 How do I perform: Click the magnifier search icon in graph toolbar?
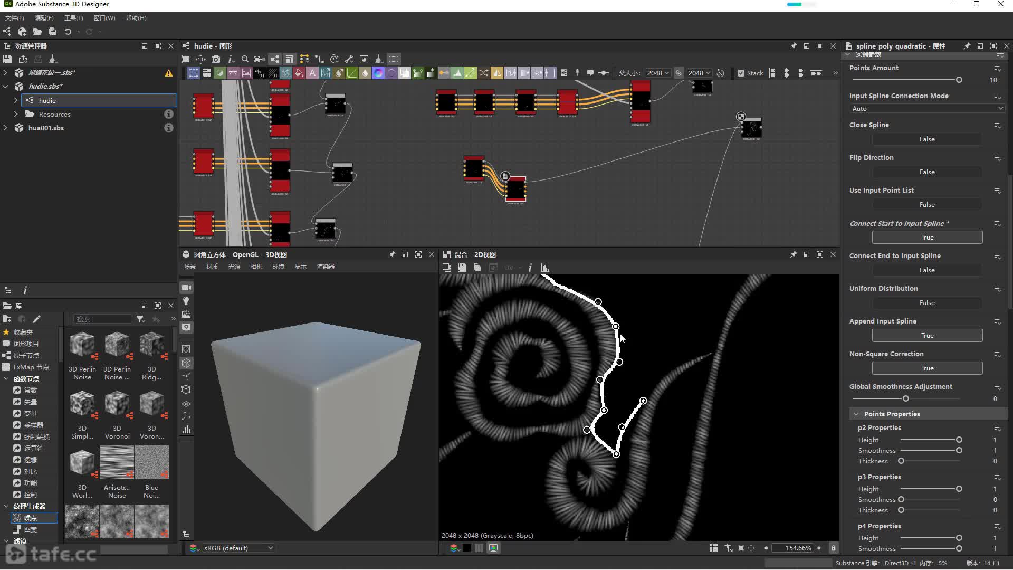coord(245,59)
